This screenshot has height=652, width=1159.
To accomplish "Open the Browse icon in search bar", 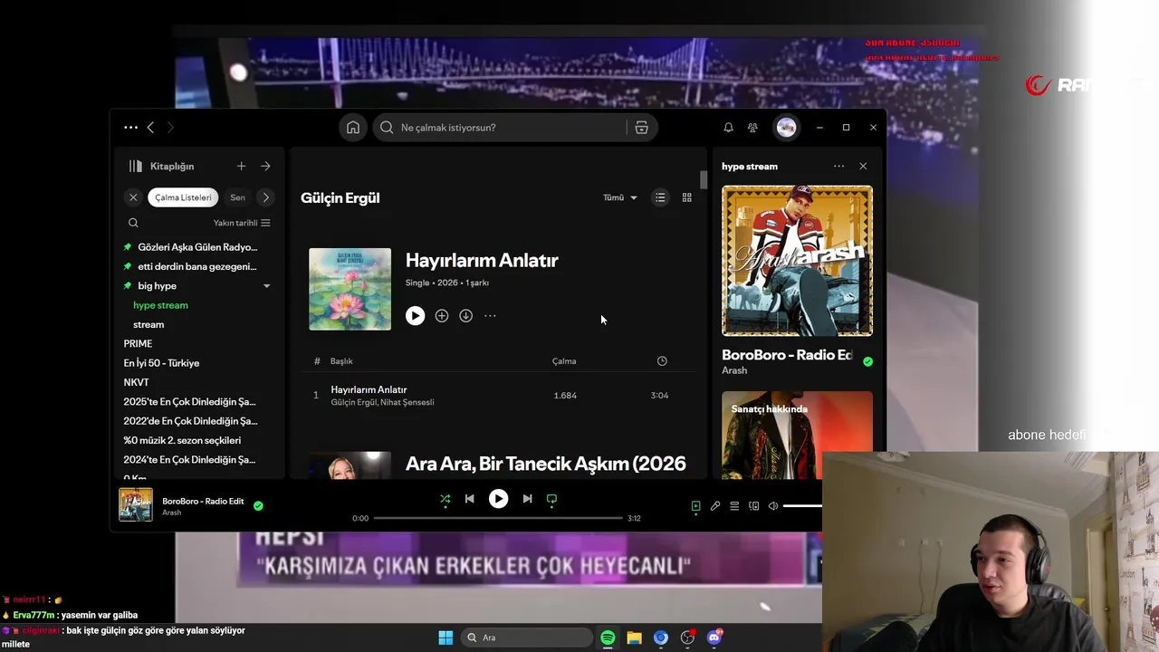I will pyautogui.click(x=641, y=128).
